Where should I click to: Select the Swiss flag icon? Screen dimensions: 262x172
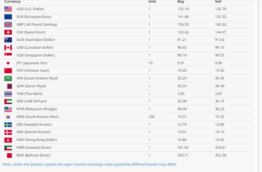point(8,32)
